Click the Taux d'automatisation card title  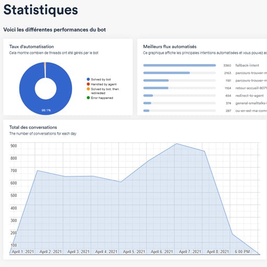(x=31, y=46)
